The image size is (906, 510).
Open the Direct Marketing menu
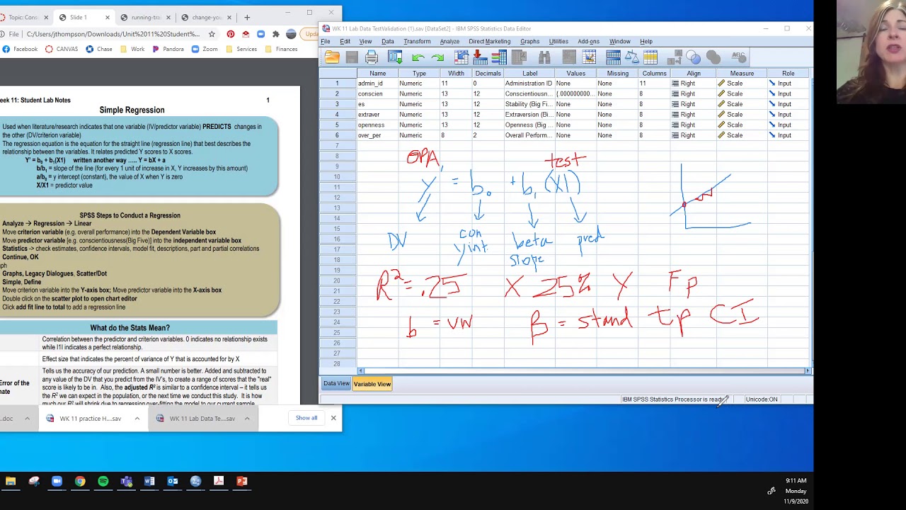click(489, 42)
